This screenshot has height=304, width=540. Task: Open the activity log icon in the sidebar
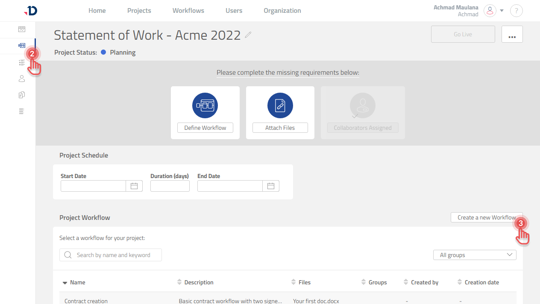21,111
